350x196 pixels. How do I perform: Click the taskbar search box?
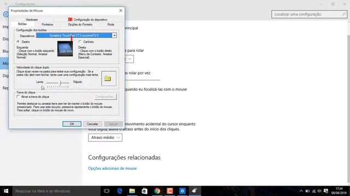pyautogui.click(x=56, y=191)
